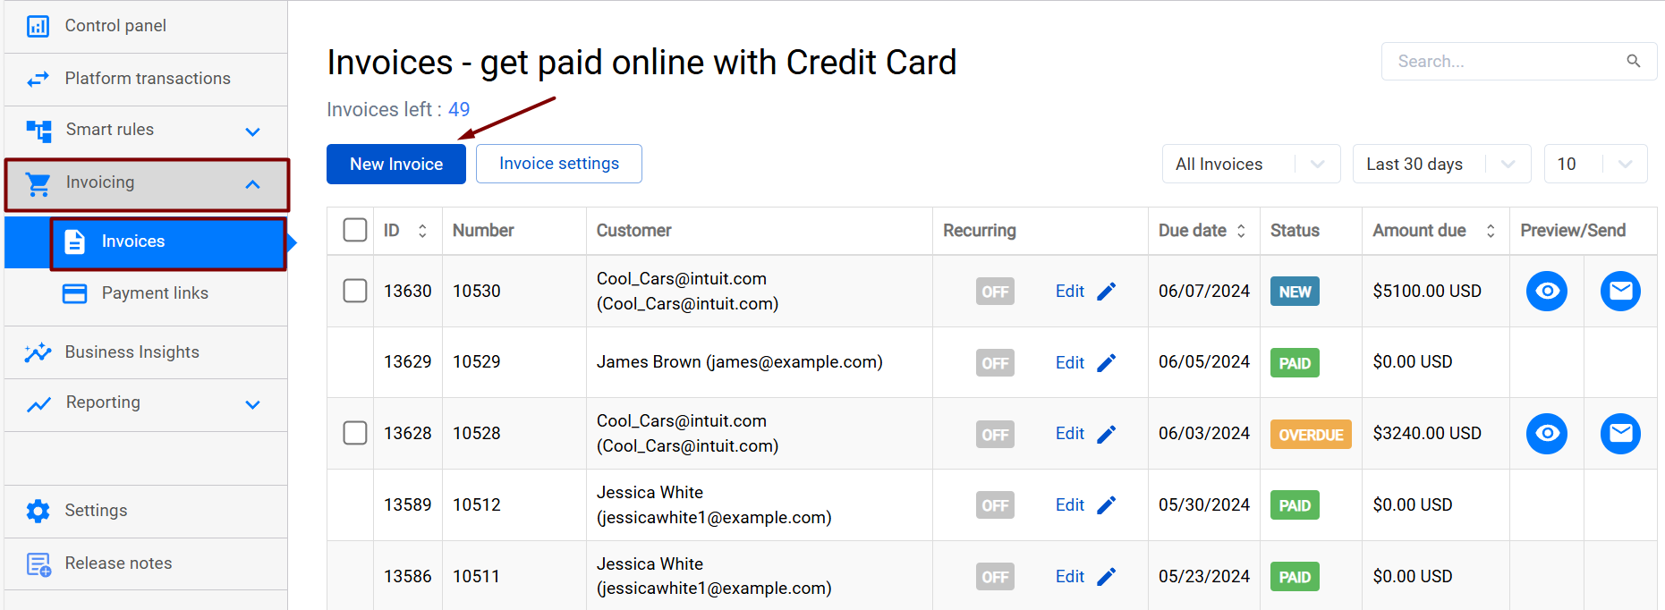Open Release notes
Image resolution: width=1665 pixels, height=610 pixels.
(146, 563)
